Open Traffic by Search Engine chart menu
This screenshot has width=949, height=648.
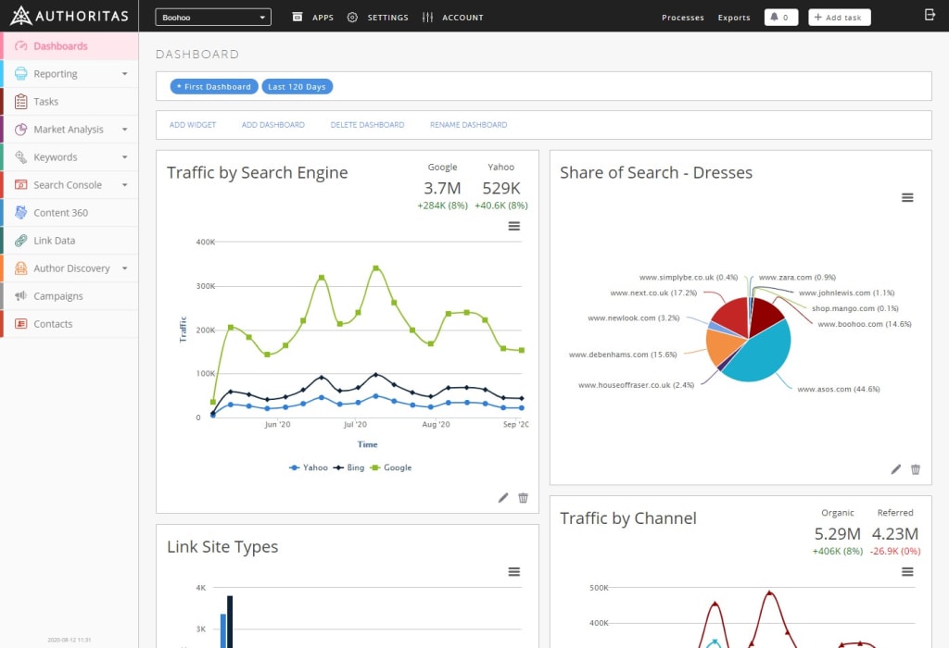[513, 226]
